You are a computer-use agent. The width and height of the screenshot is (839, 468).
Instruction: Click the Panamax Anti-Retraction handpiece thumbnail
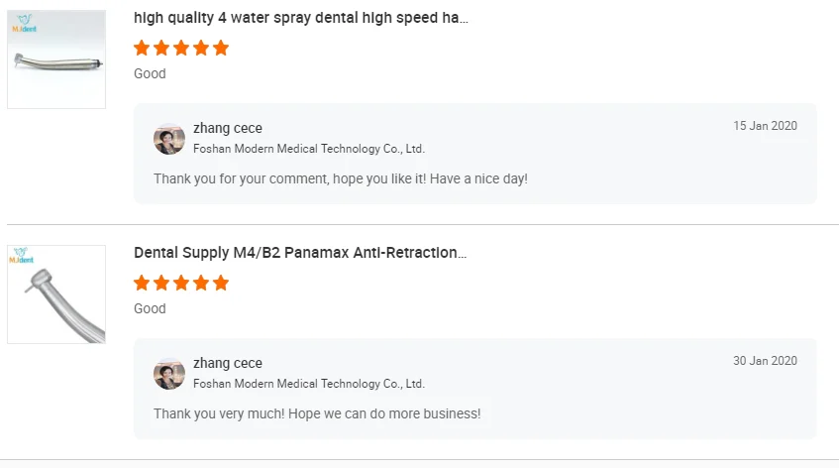56,294
